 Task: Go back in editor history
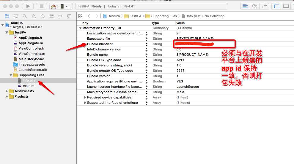tap(89, 16)
